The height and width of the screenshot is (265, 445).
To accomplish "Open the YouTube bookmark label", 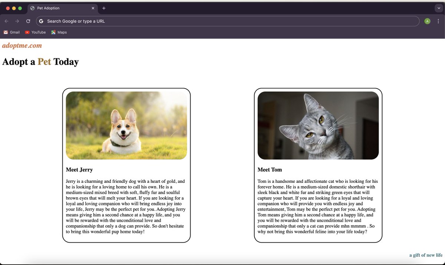I will coord(39,32).
